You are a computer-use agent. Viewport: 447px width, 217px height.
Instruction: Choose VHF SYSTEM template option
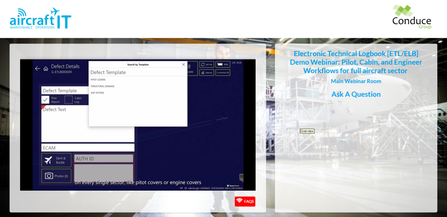97,93
